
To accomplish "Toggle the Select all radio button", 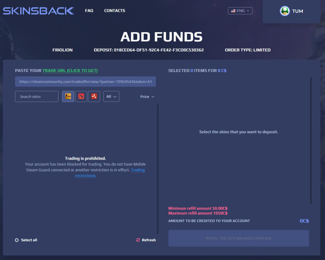I will coord(17,240).
